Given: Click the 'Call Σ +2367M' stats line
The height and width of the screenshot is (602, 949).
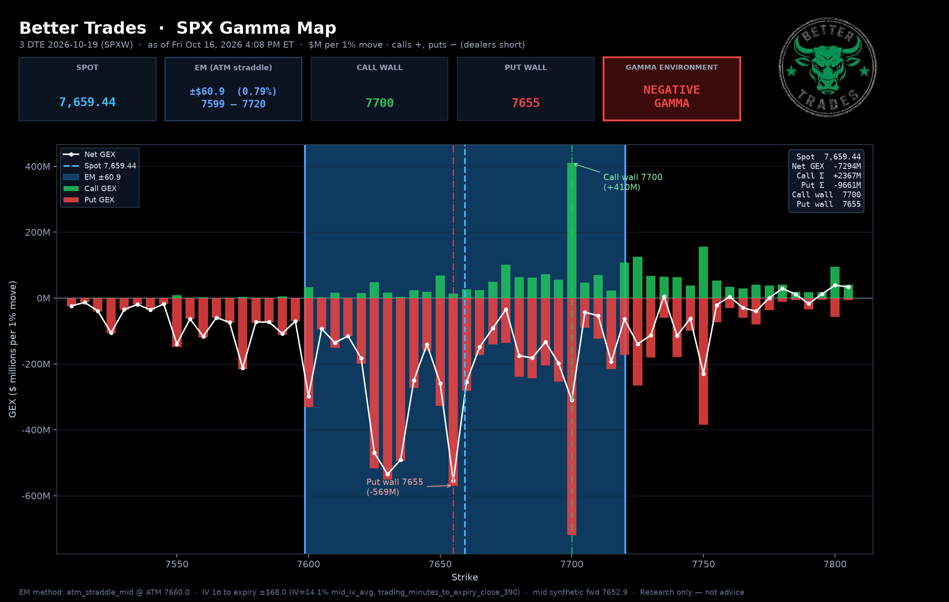Looking at the screenshot, I should tap(829, 176).
